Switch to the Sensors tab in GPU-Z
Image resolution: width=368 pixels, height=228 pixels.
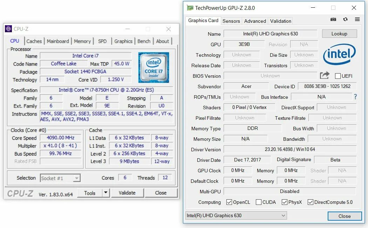[231, 21]
